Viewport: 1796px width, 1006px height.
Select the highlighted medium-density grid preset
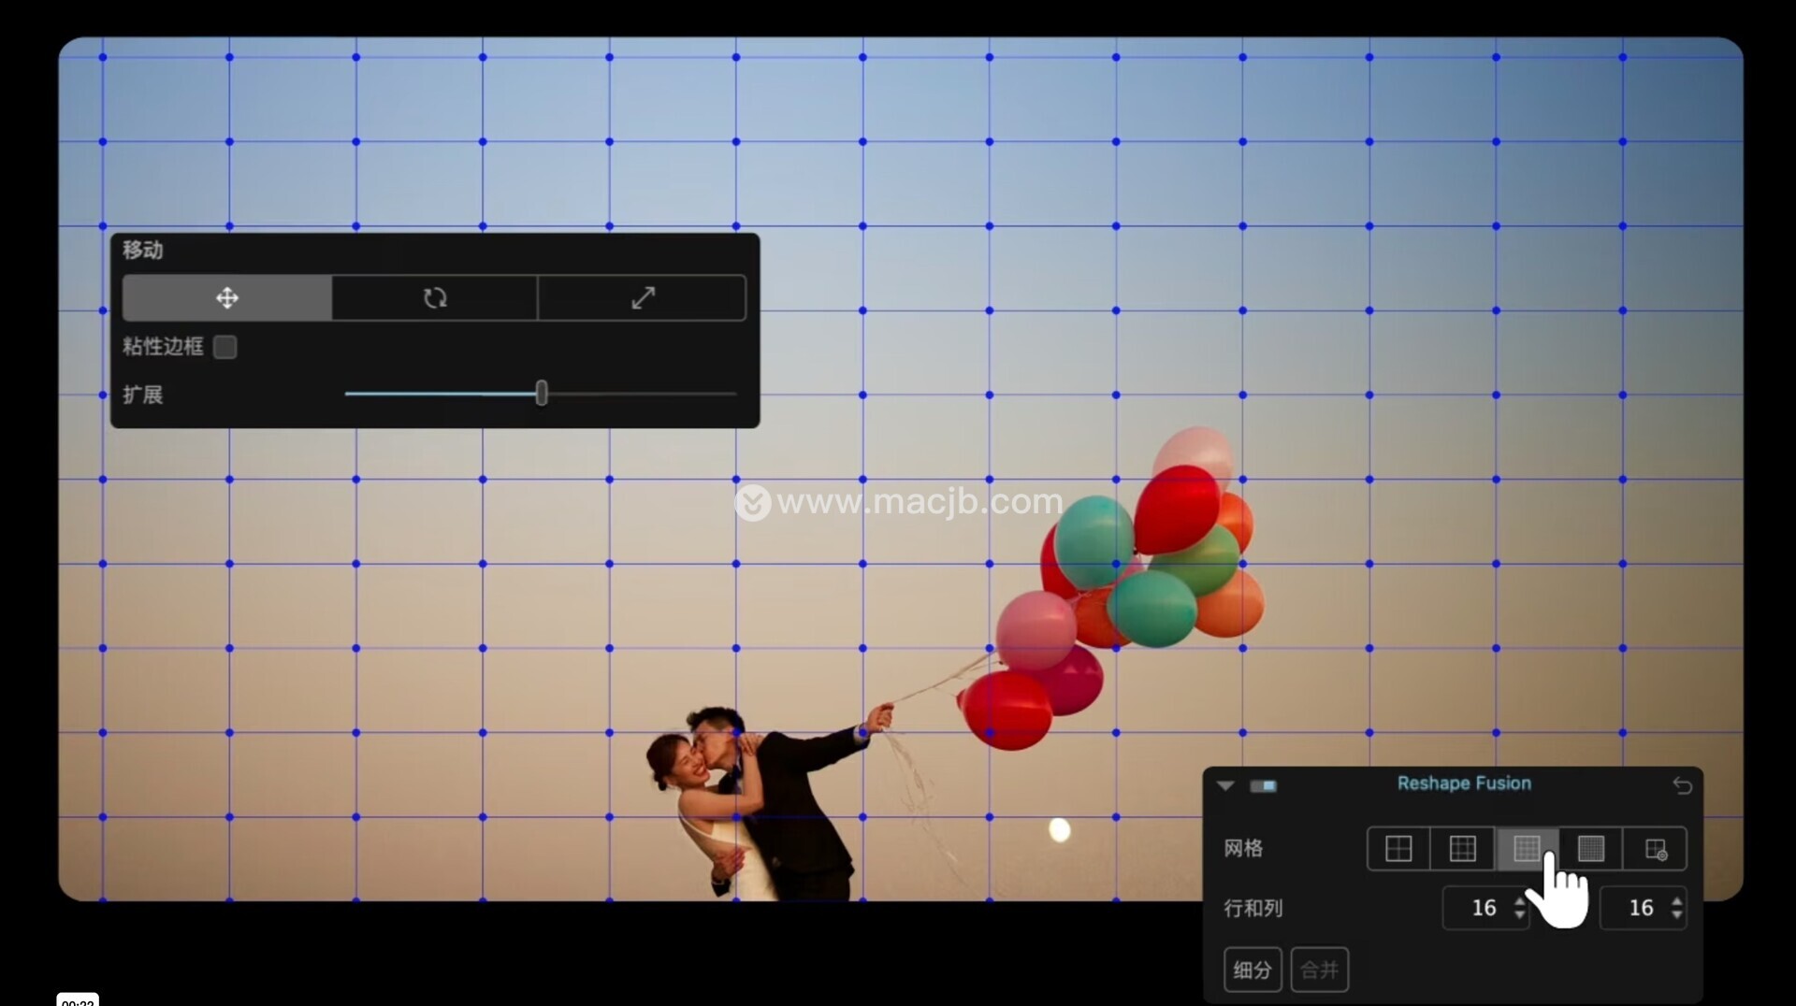(x=1526, y=849)
